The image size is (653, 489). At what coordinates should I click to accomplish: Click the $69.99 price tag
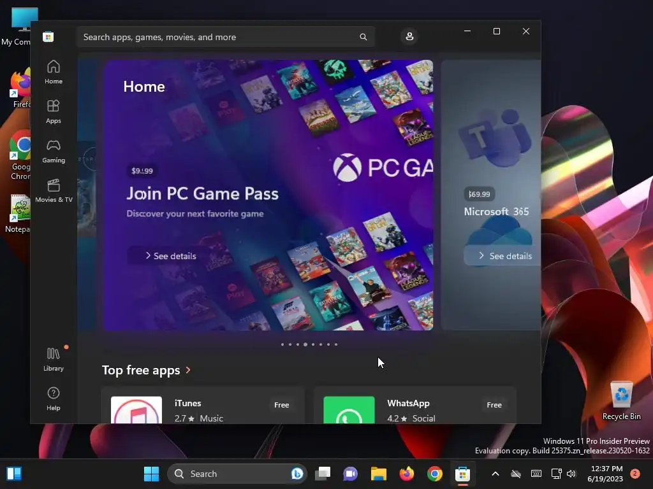480,194
